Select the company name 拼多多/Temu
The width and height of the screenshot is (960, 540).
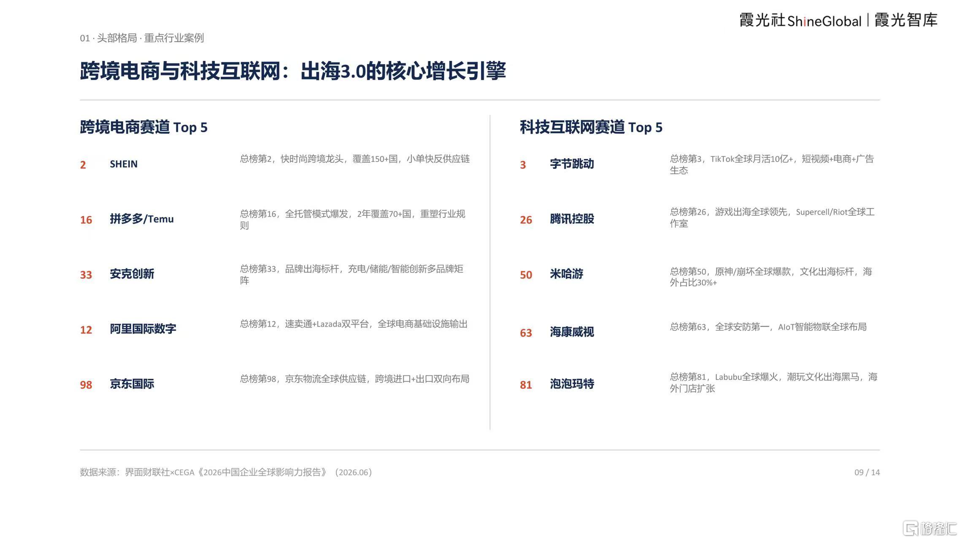142,219
